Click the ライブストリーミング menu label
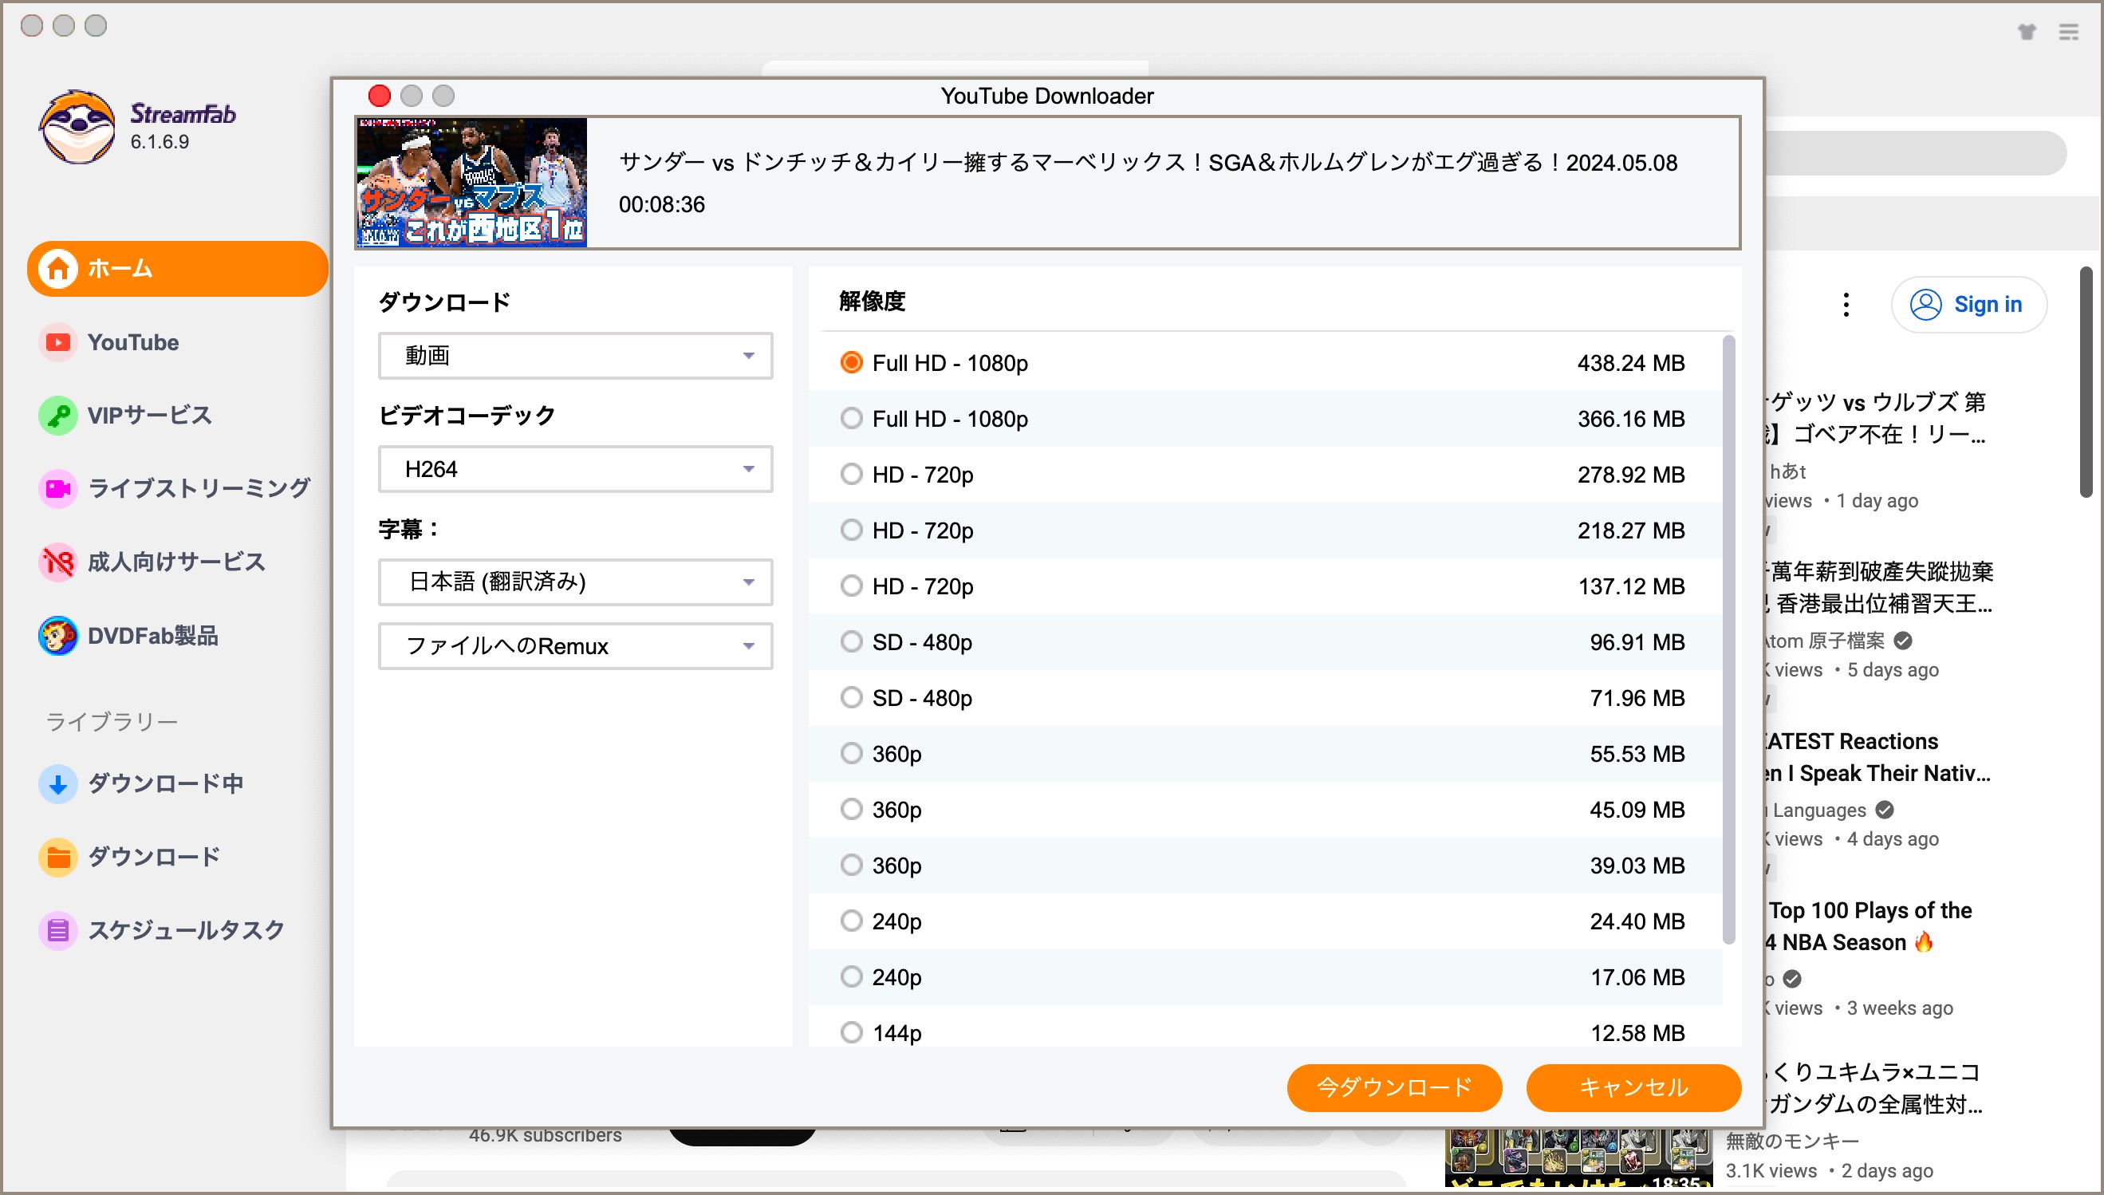 (x=199, y=489)
